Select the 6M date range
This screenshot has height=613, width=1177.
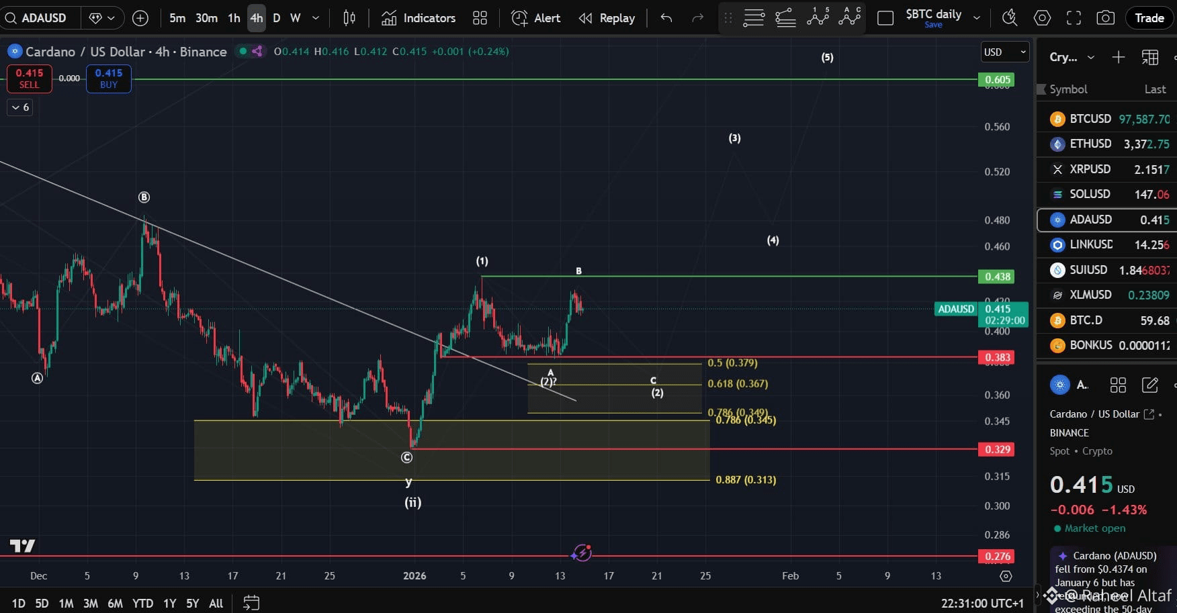click(115, 603)
